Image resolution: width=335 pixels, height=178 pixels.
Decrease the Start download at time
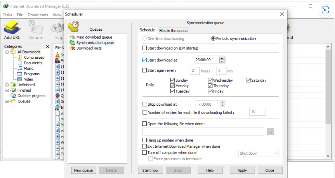point(222,62)
